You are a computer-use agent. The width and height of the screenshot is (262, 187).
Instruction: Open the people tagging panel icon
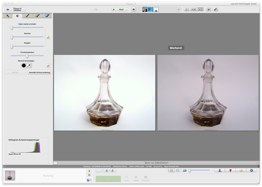220,170
